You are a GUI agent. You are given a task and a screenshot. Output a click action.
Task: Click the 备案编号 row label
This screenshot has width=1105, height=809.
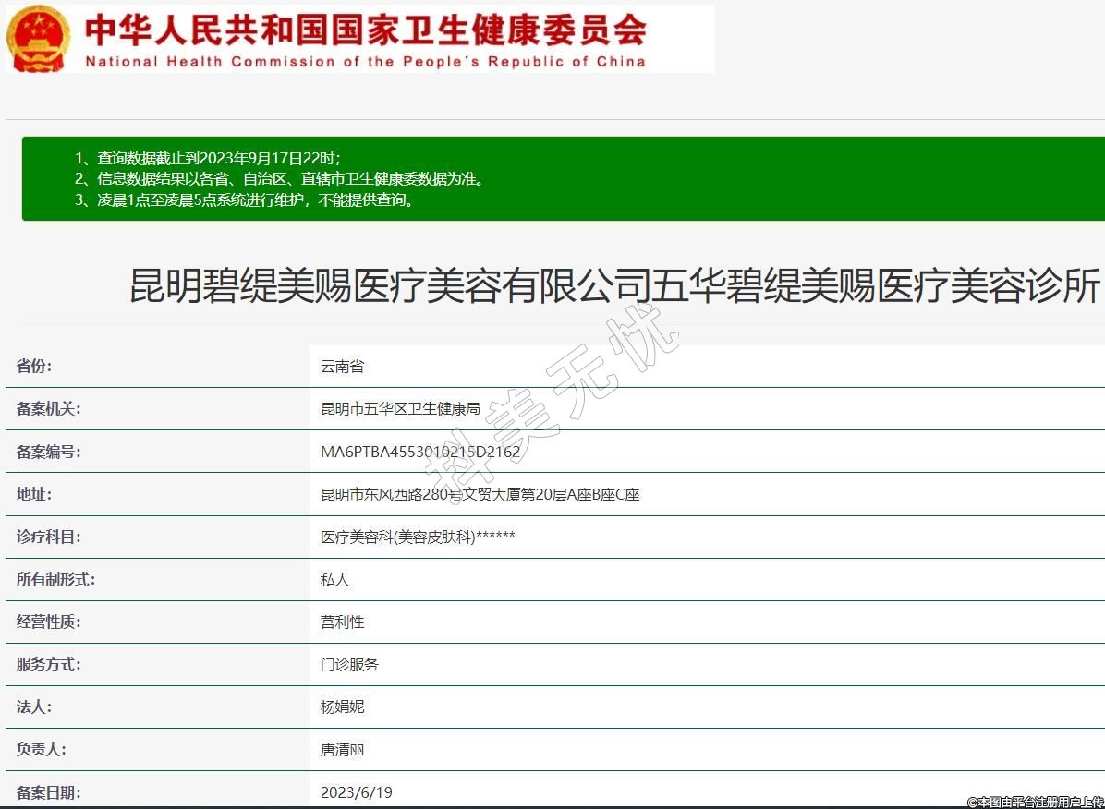pos(48,453)
